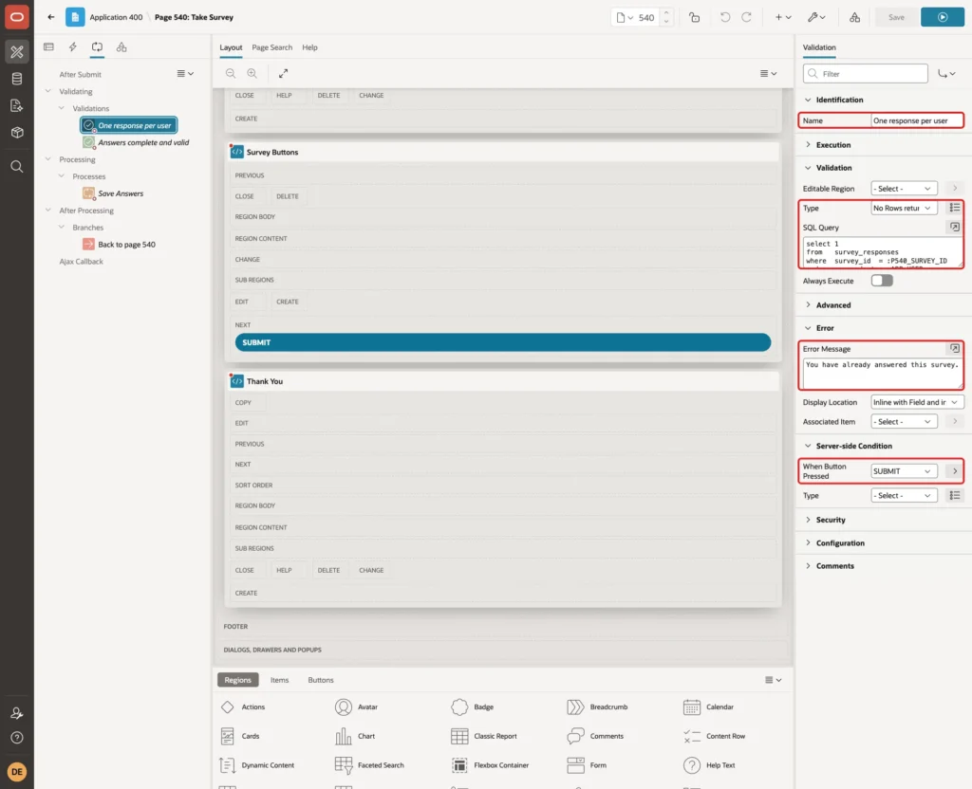Open SQL Workshop database icon
Viewport: 972px width, 789px height.
tap(17, 79)
